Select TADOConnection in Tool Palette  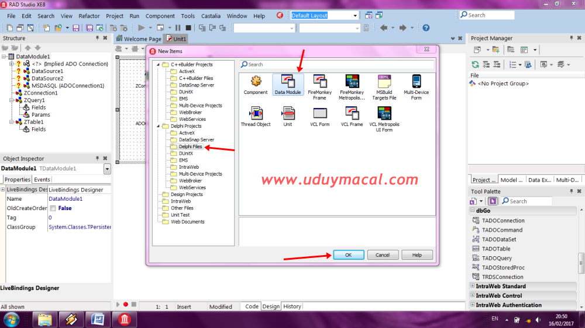[503, 221]
